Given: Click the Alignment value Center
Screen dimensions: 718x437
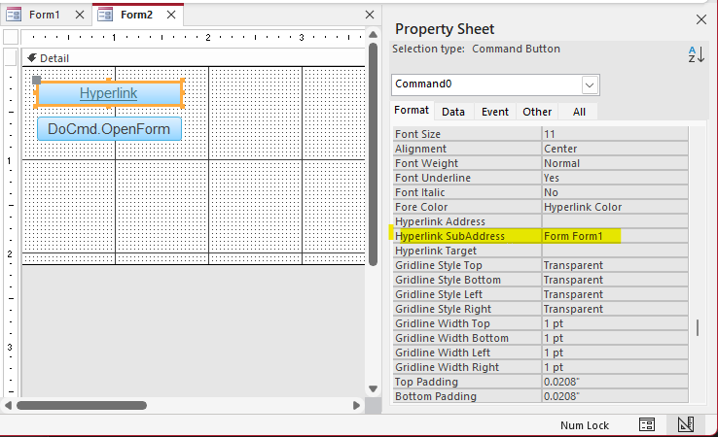Looking at the screenshot, I should click(615, 149).
